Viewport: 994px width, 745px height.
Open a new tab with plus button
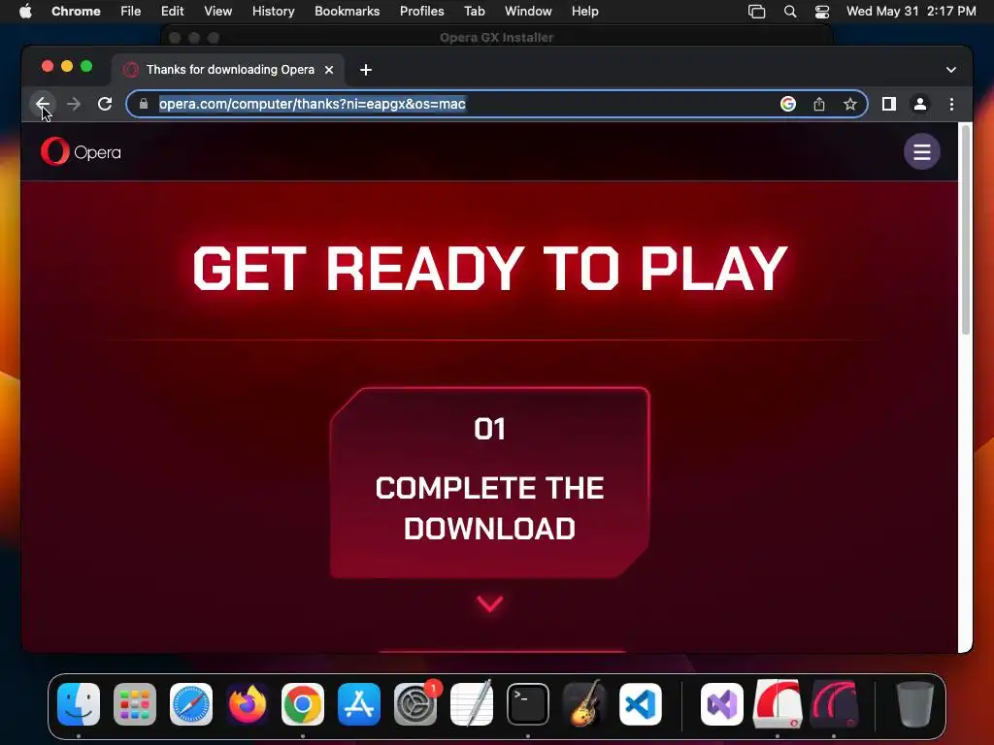pos(366,70)
